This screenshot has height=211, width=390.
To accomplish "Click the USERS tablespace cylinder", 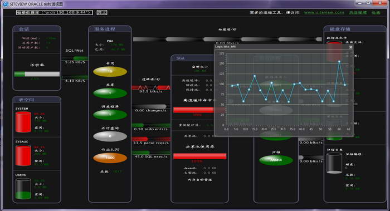I will point(23,189).
